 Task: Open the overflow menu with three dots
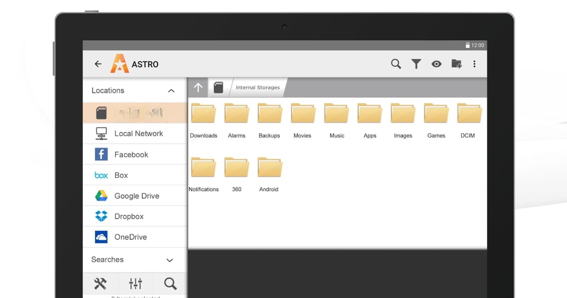(474, 63)
